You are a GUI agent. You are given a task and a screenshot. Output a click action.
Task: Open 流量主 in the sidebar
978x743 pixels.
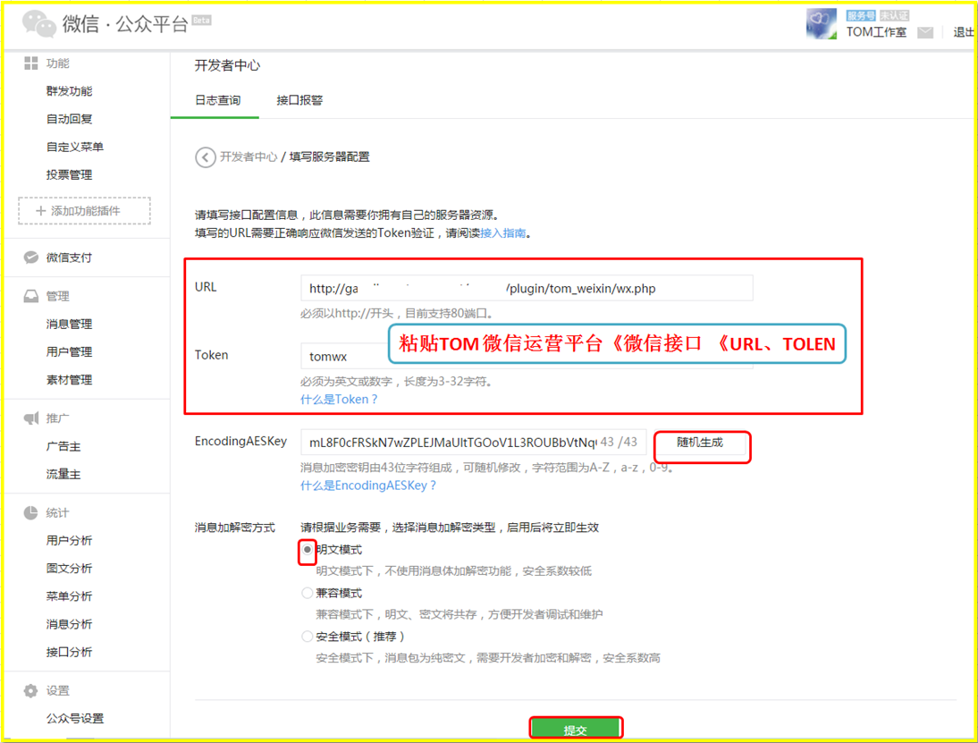tap(63, 475)
